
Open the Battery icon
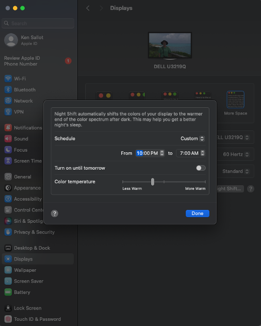click(x=8, y=292)
